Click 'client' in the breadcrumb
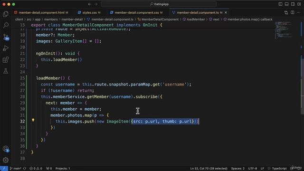Screen dimensions: 304x171 [x=19, y=19]
